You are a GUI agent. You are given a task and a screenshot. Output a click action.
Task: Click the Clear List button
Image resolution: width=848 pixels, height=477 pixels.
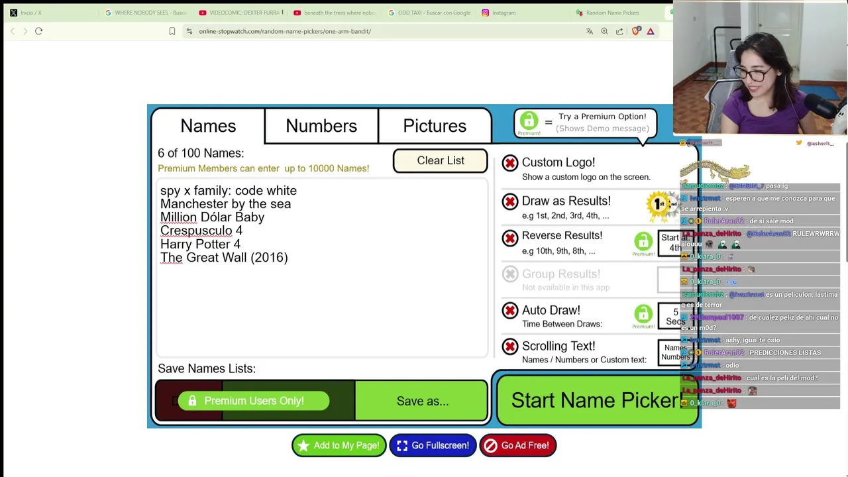[x=441, y=161]
